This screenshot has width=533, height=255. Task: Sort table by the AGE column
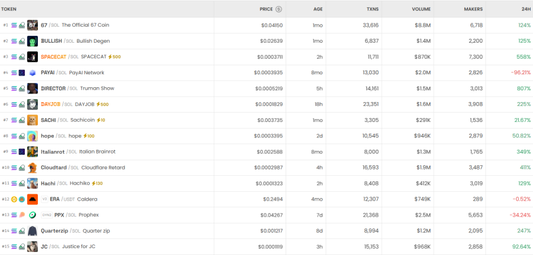tap(317, 9)
